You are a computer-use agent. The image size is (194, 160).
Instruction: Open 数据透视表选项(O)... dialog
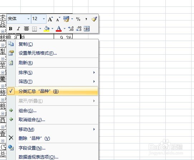tap(53, 157)
